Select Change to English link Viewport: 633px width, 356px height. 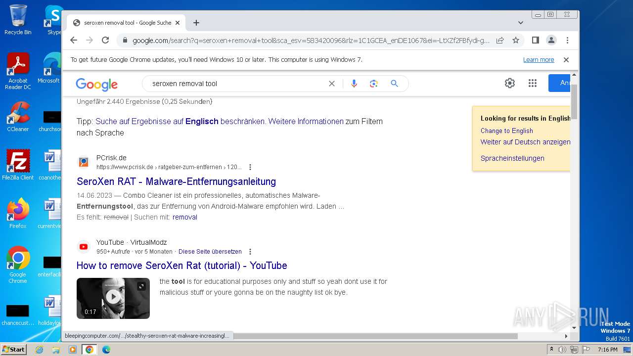(507, 131)
